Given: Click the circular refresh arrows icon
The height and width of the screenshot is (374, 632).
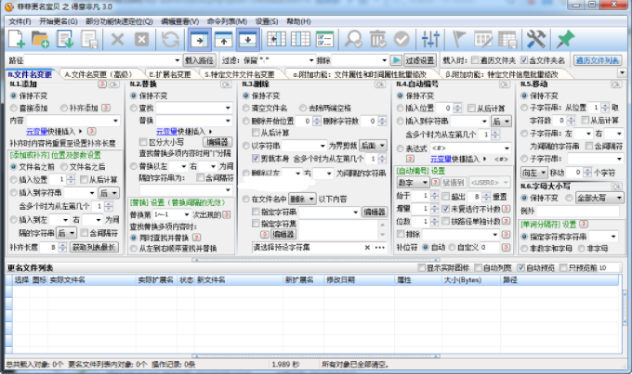Looking at the screenshot, I should [x=170, y=40].
